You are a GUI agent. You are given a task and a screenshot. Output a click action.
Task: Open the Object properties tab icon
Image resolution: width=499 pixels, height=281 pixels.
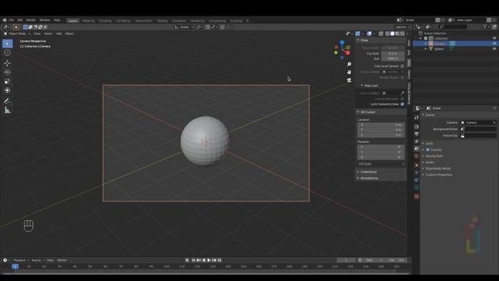tap(416, 165)
